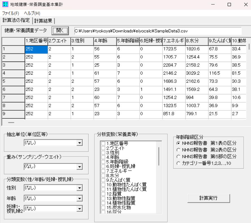Expand the 抽出単位 dropdown
Screen dimensions: 251x223
click(80, 143)
